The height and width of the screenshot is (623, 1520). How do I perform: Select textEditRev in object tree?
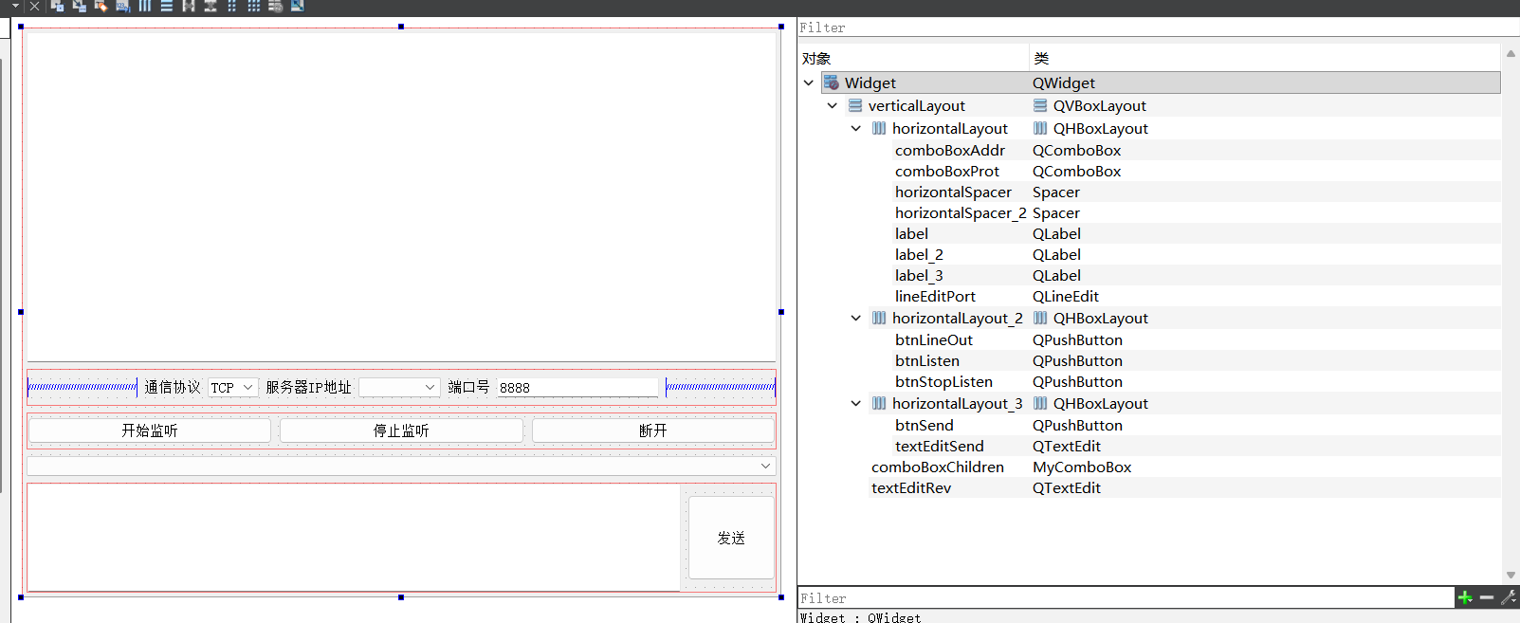(x=910, y=487)
